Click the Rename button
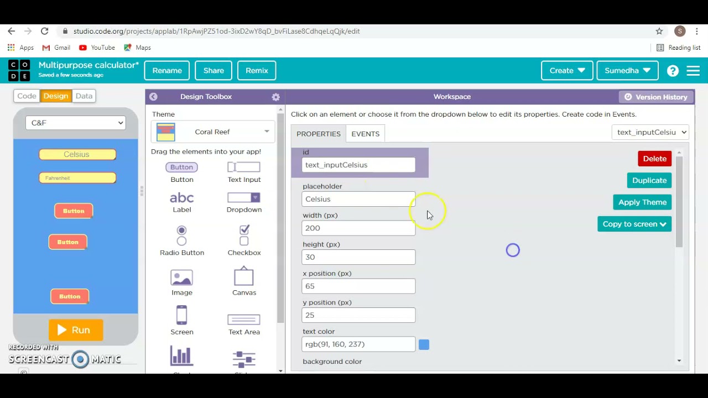Image resolution: width=708 pixels, height=398 pixels. [x=167, y=71]
